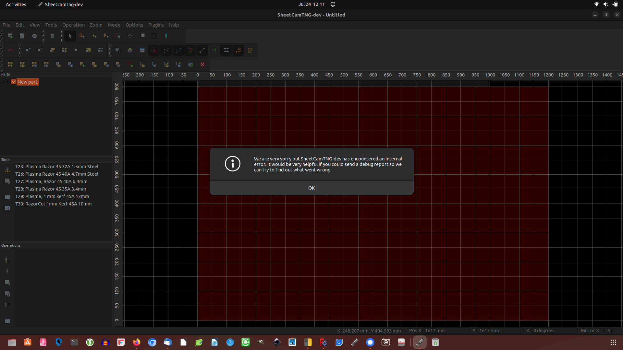Open the Options menu
Viewport: 623px width, 350px height.
(x=134, y=25)
